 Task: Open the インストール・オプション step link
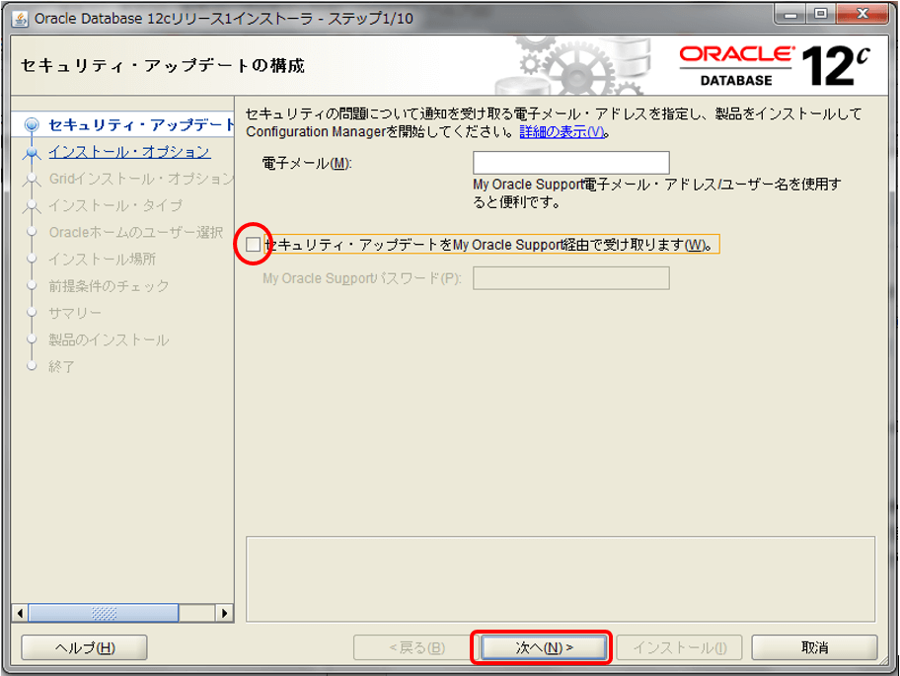click(x=129, y=152)
